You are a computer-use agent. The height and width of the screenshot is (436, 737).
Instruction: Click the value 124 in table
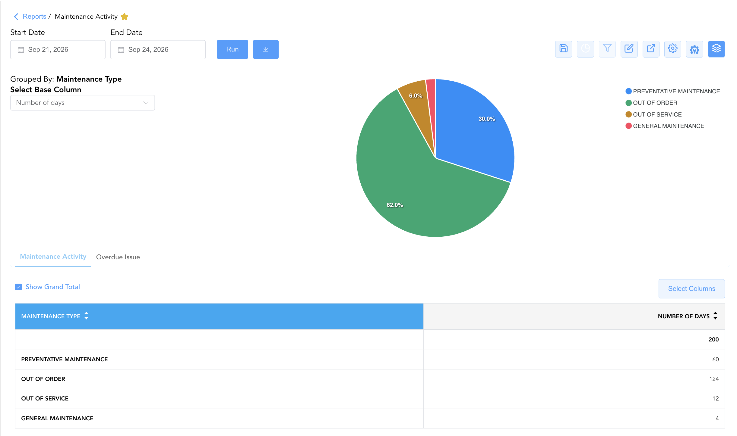click(x=714, y=379)
